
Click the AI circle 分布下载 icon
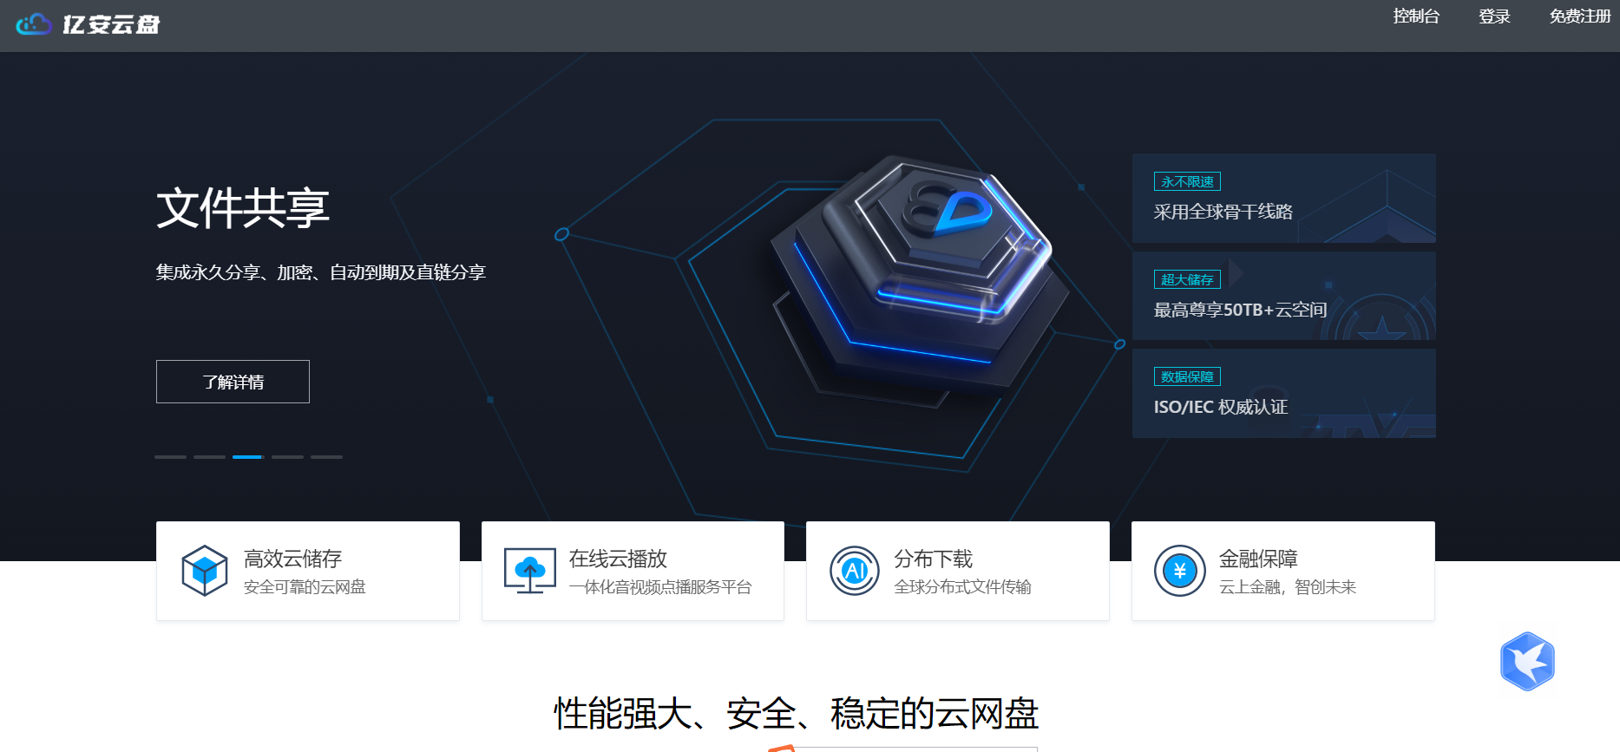855,571
